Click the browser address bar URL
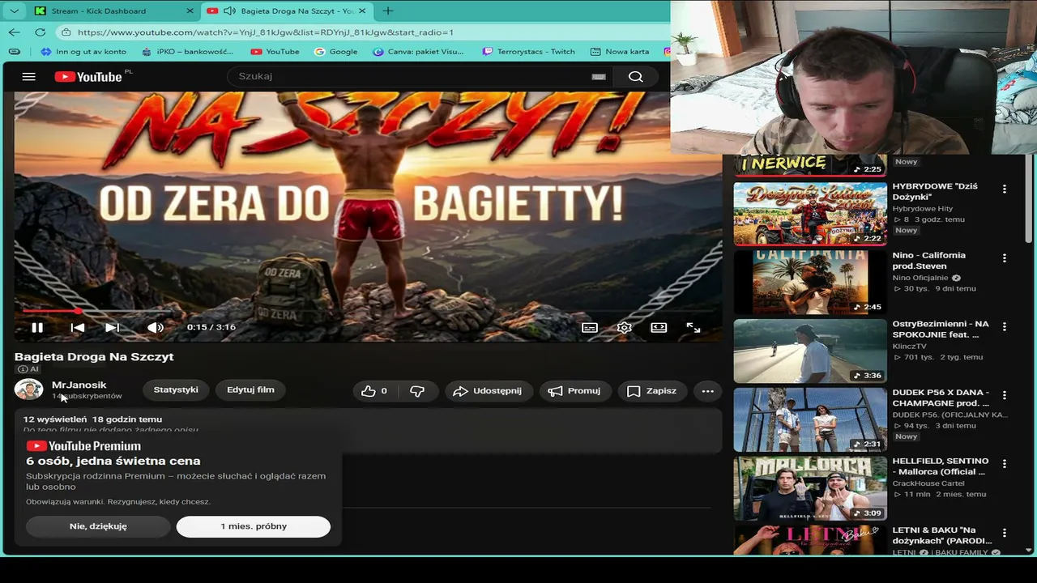The height and width of the screenshot is (583, 1037). coord(266,32)
